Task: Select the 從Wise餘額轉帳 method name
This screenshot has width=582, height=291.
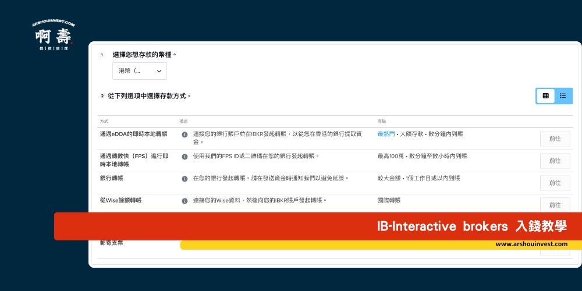Action: [120, 200]
